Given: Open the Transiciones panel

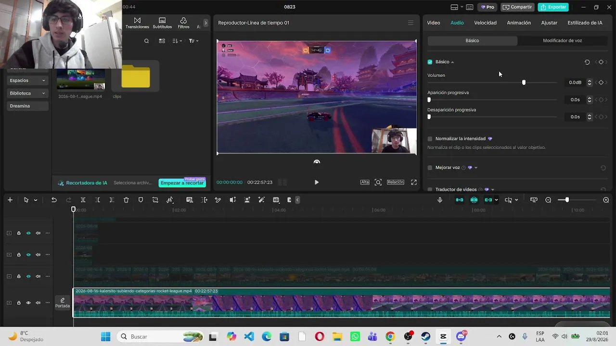Looking at the screenshot, I should click(x=137, y=23).
